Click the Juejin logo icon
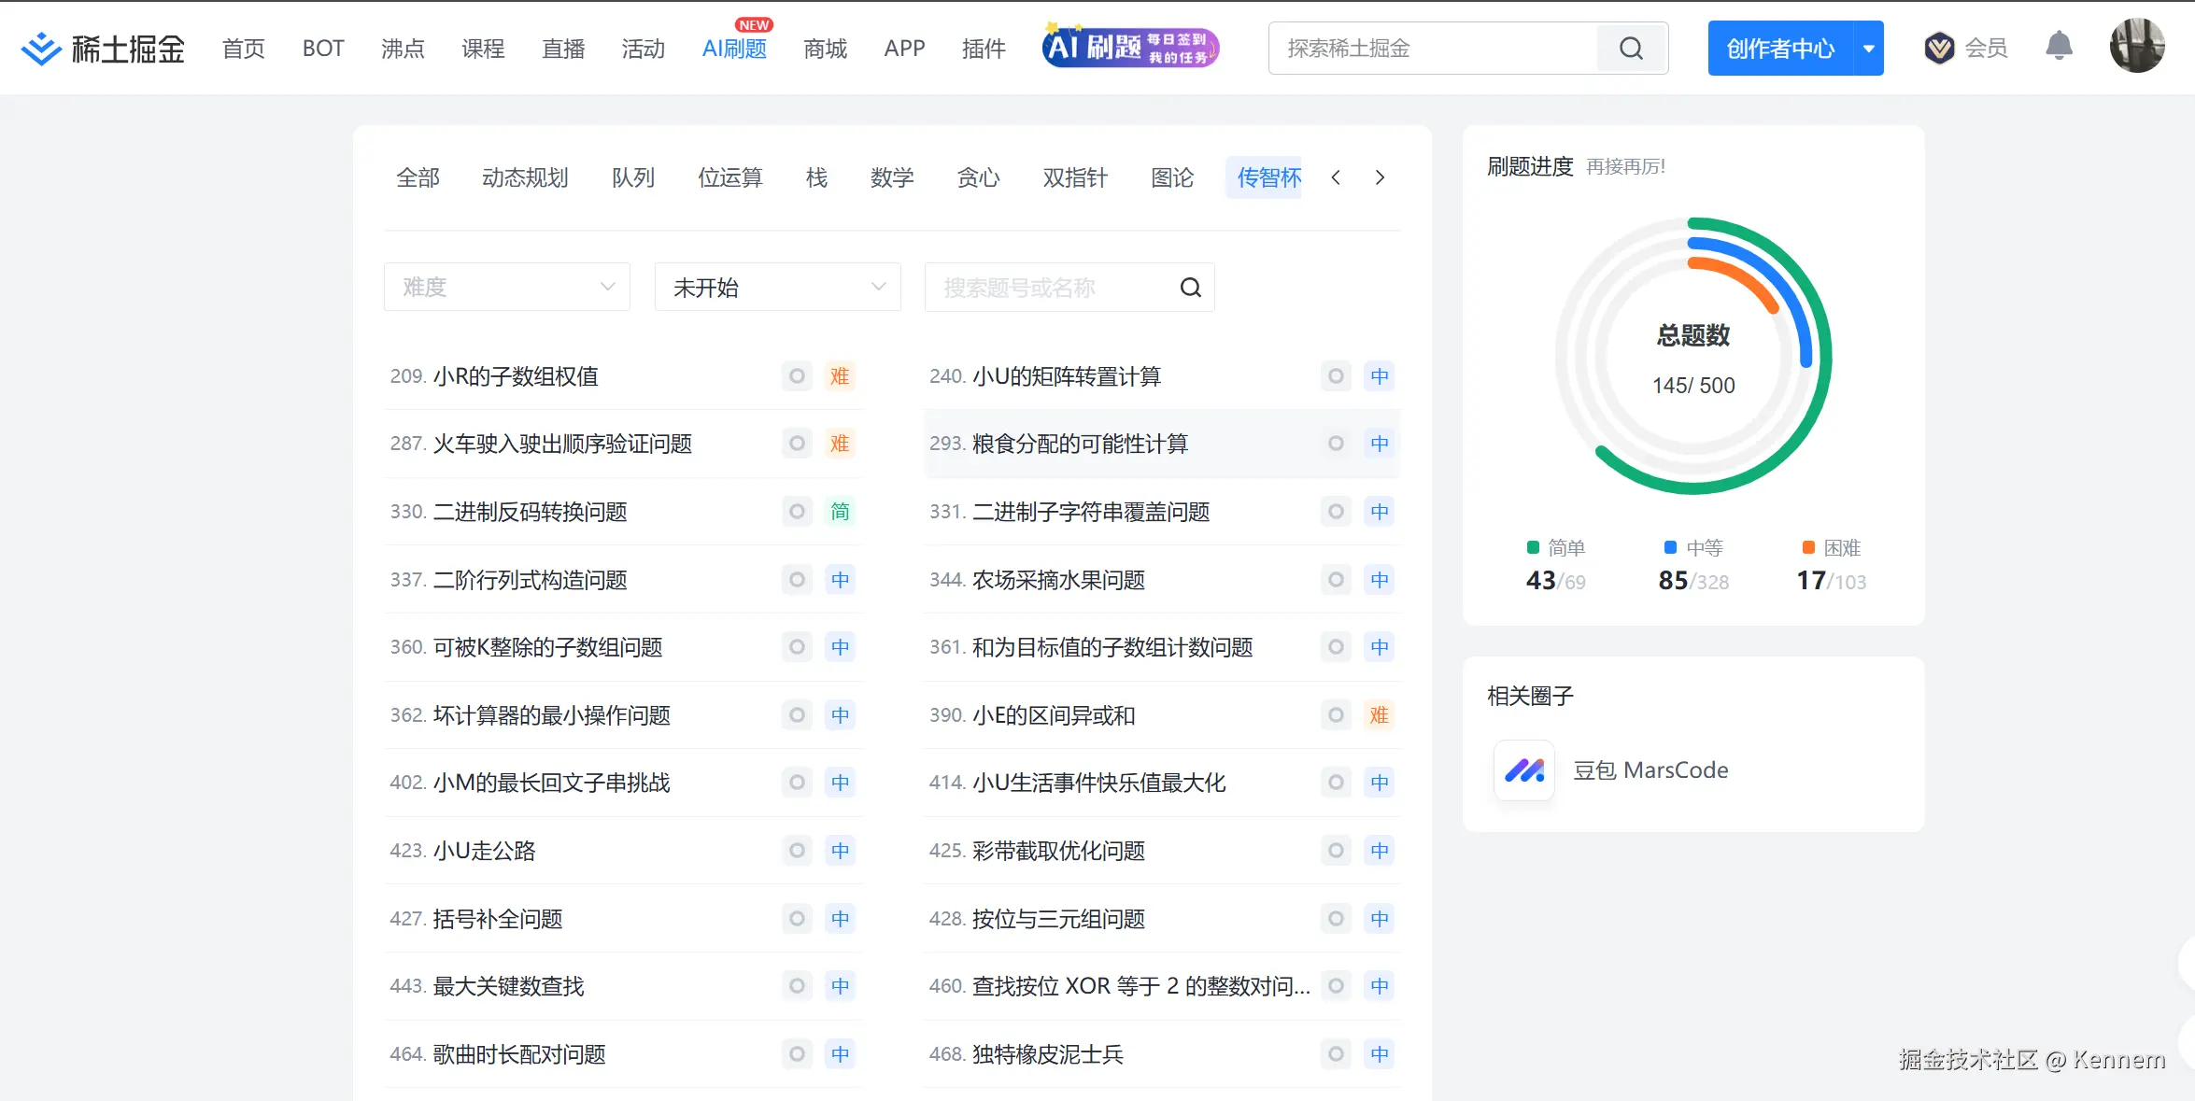 41,49
